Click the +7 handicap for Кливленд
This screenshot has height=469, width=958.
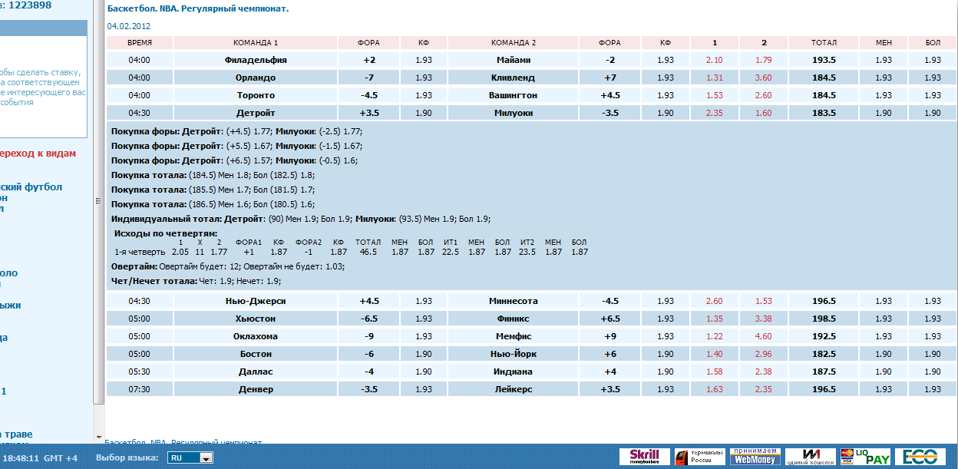tap(610, 78)
